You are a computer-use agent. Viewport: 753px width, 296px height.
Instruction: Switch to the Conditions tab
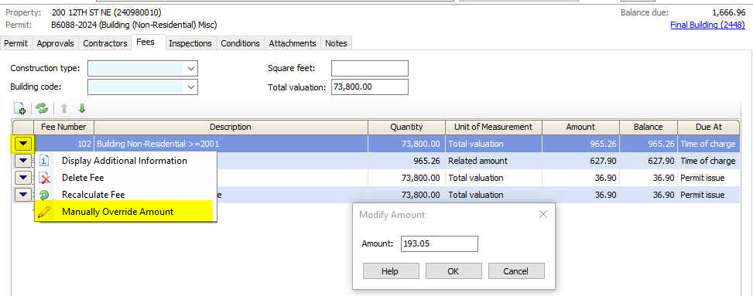tap(240, 43)
